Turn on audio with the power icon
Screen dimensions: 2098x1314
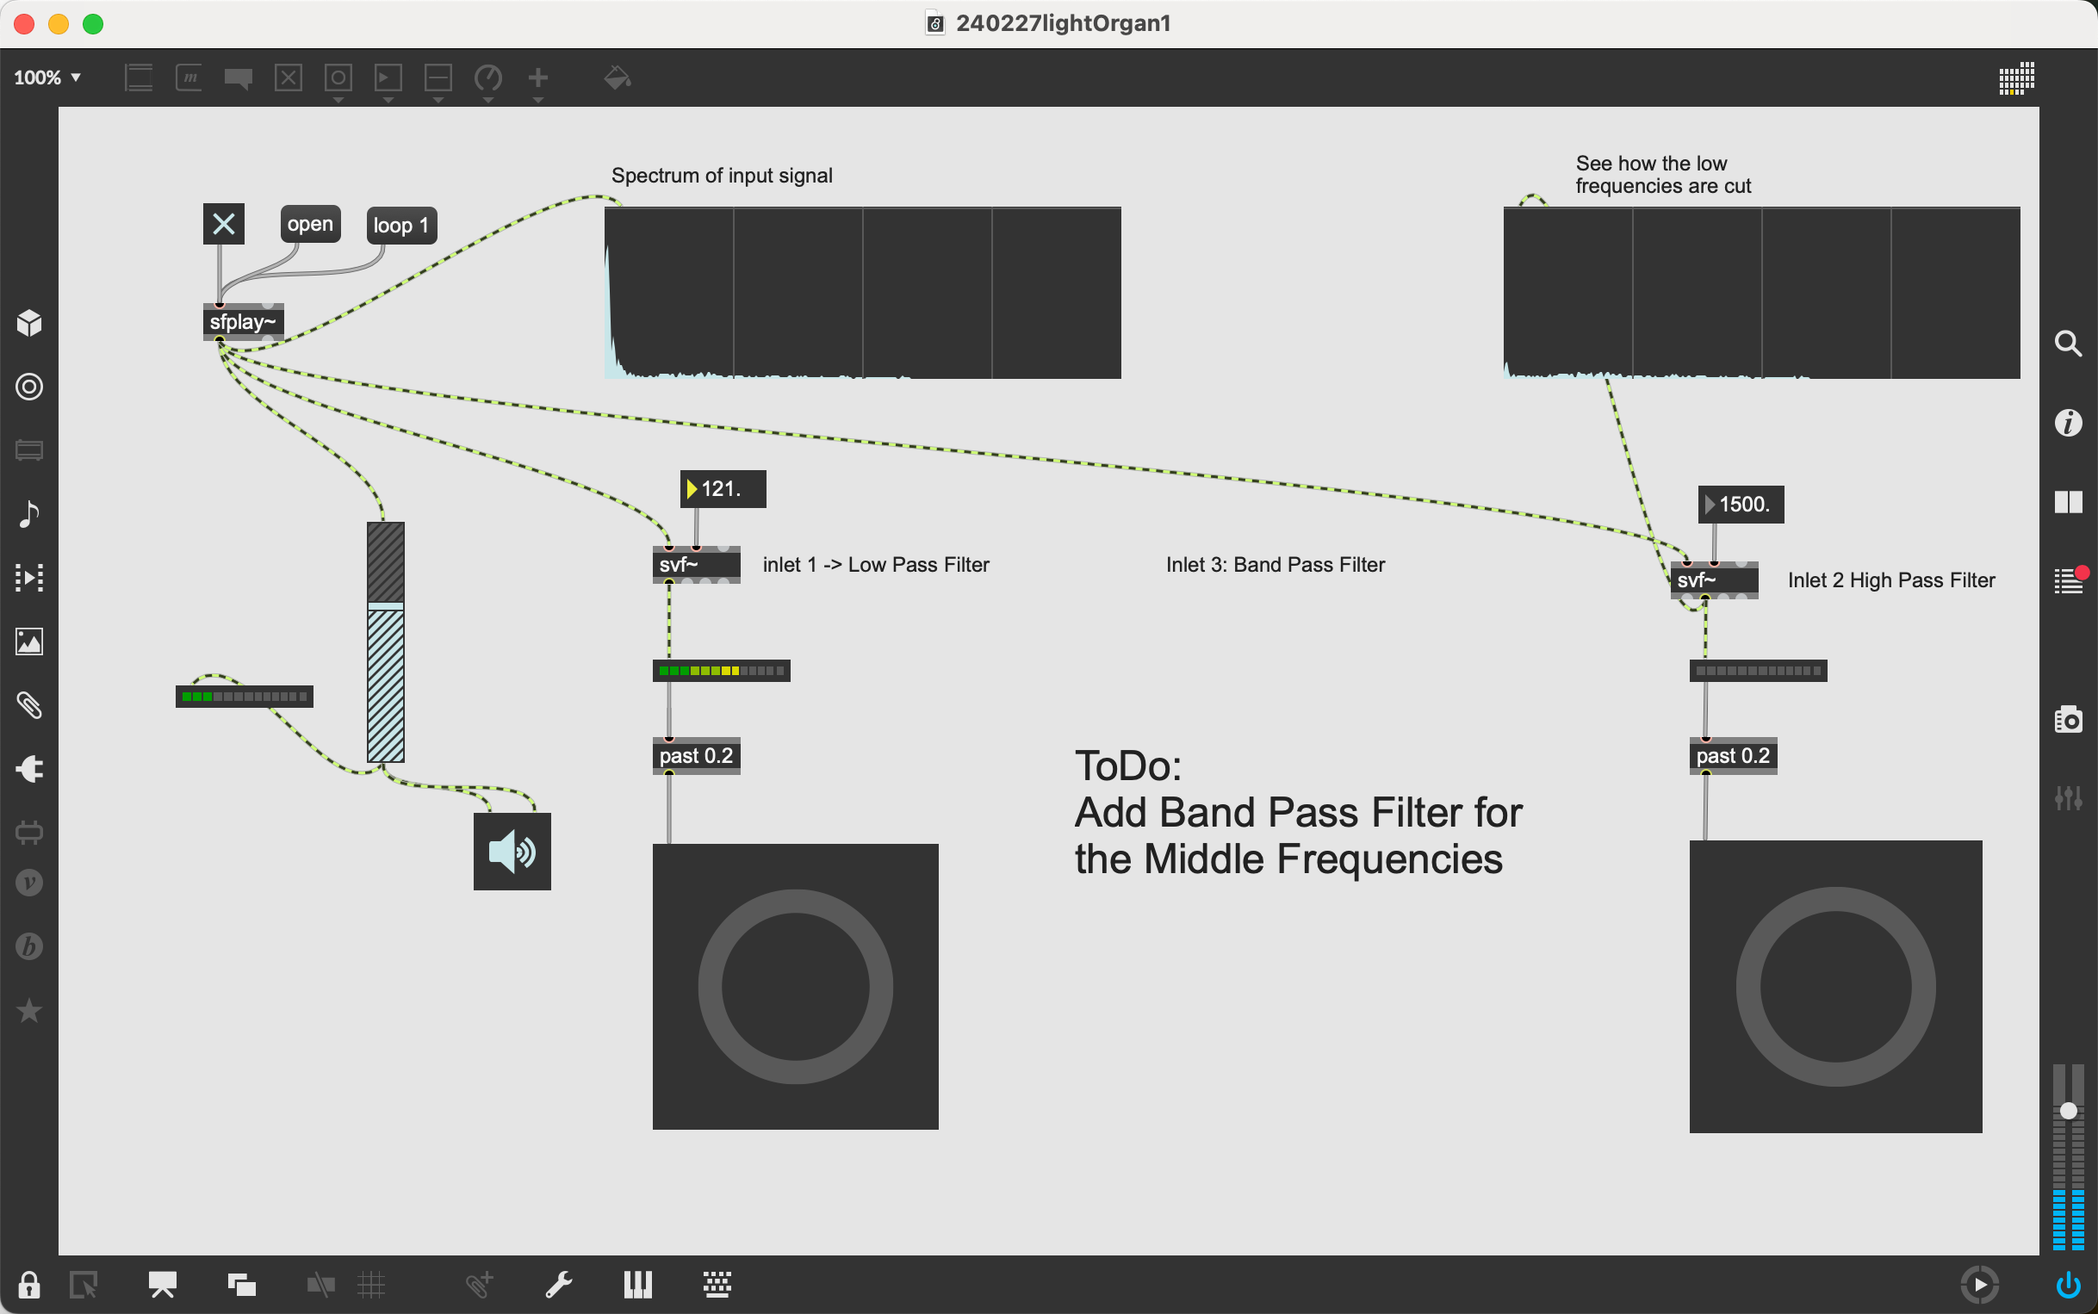pos(2068,1285)
